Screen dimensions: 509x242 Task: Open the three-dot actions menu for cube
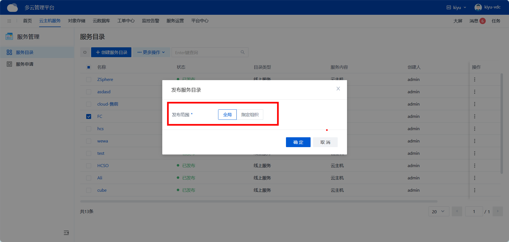click(x=475, y=190)
